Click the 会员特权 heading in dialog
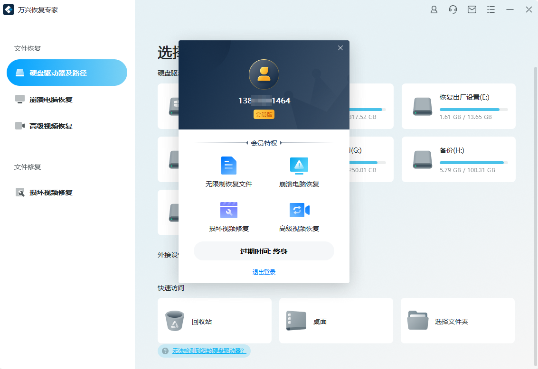Screen dimensions: 538x369 [x=264, y=143]
